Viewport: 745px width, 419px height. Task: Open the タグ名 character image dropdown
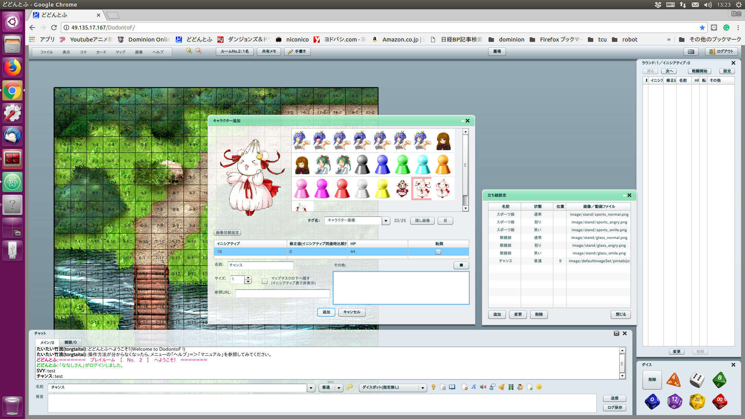pos(385,220)
